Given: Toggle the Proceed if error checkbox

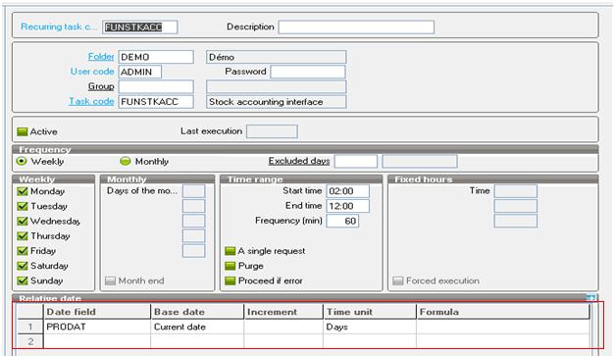Looking at the screenshot, I should pos(230,280).
